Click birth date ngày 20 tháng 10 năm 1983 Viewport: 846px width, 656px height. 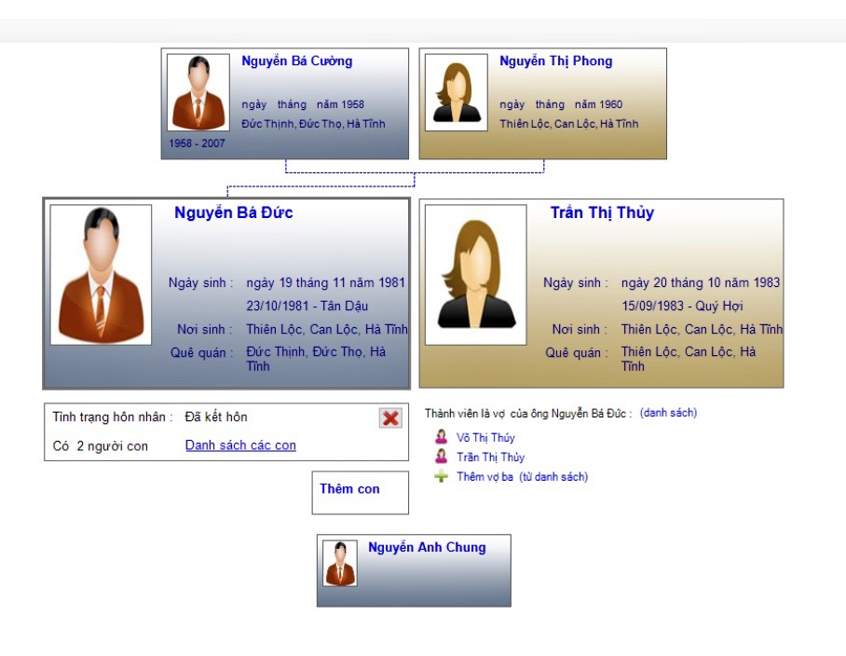click(701, 282)
